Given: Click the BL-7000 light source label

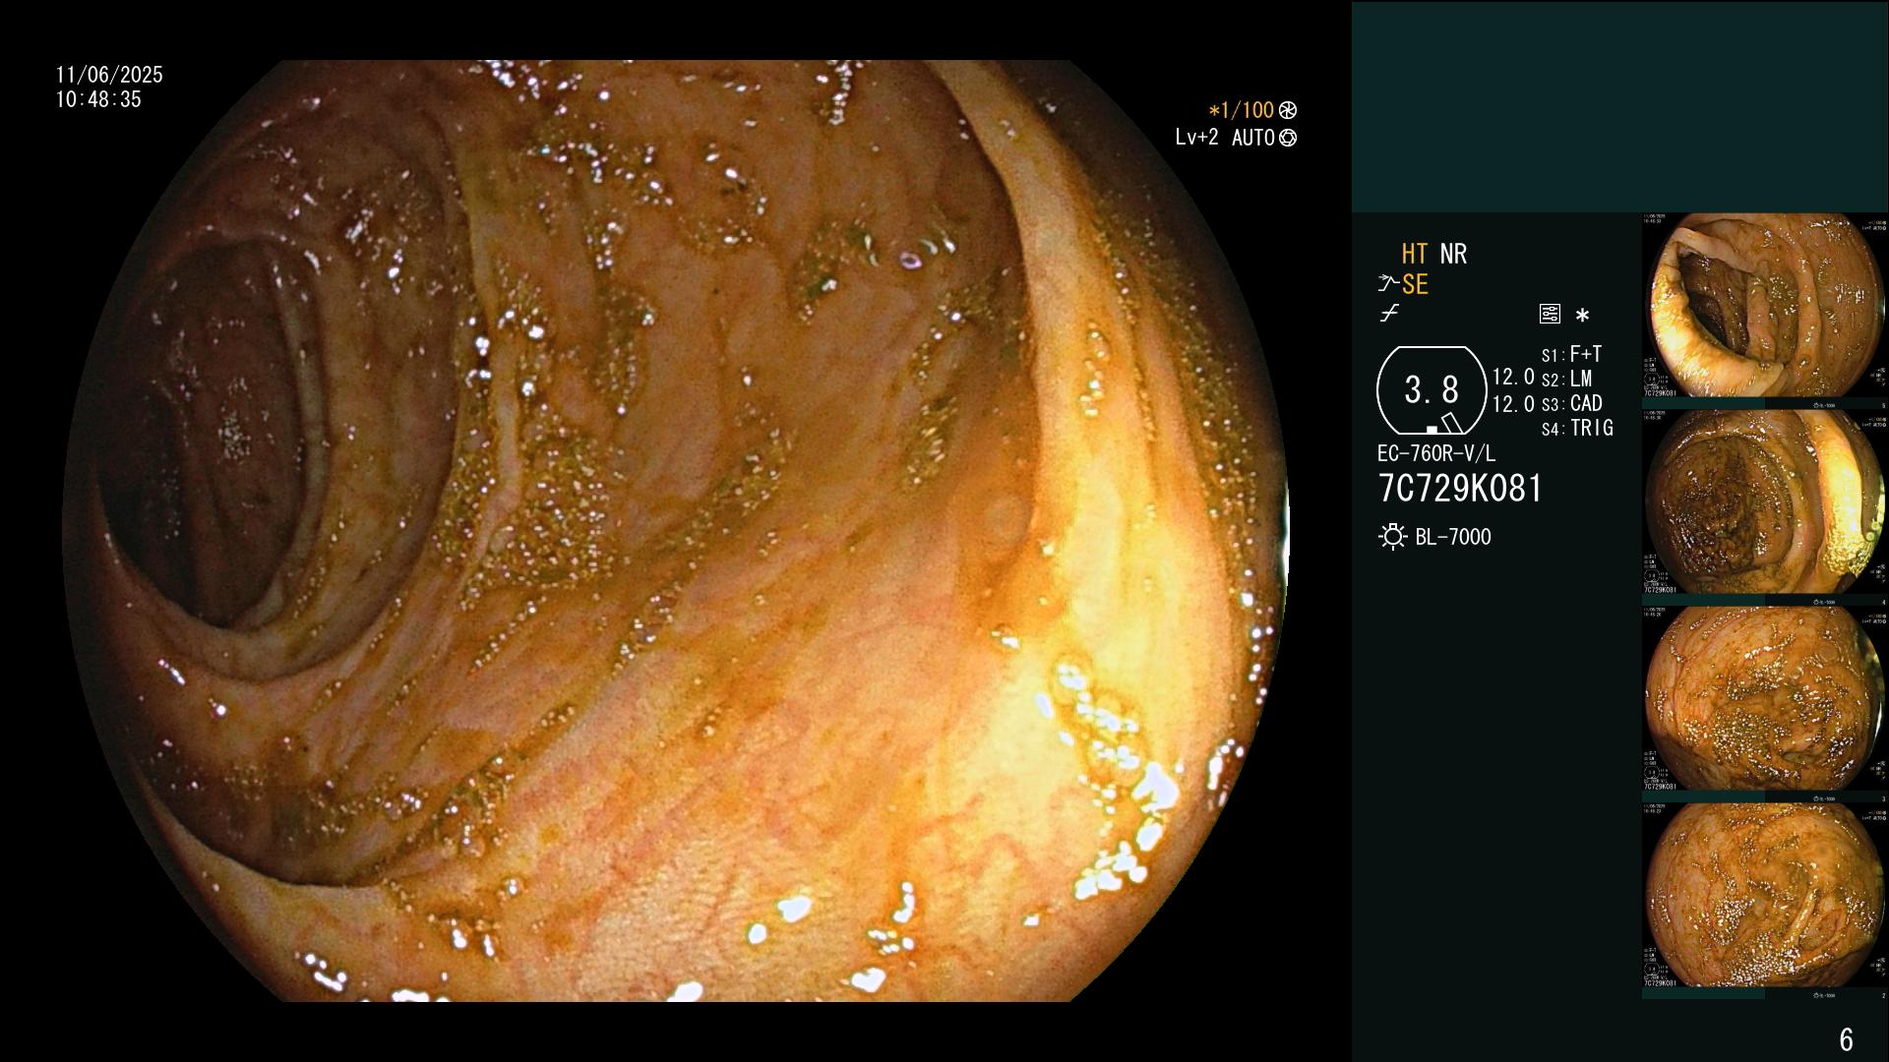Looking at the screenshot, I should pos(1453,537).
